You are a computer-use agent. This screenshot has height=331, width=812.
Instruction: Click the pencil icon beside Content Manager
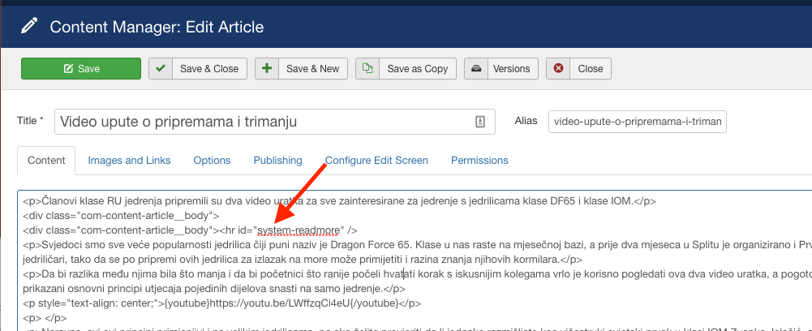[29, 26]
